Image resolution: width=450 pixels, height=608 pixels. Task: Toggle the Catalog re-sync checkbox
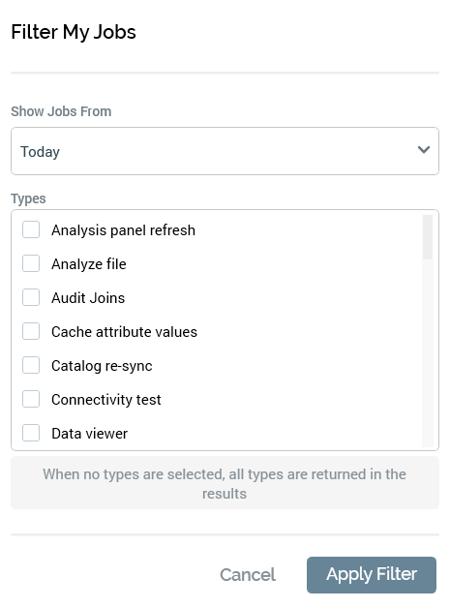coord(31,365)
